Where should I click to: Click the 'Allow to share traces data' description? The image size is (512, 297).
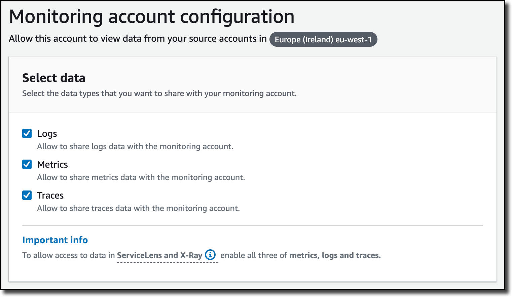click(x=138, y=208)
